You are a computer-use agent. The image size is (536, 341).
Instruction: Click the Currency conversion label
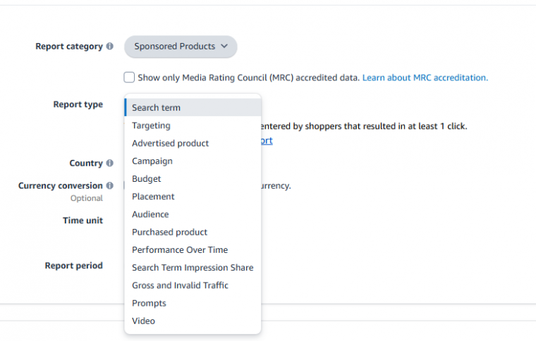click(61, 186)
